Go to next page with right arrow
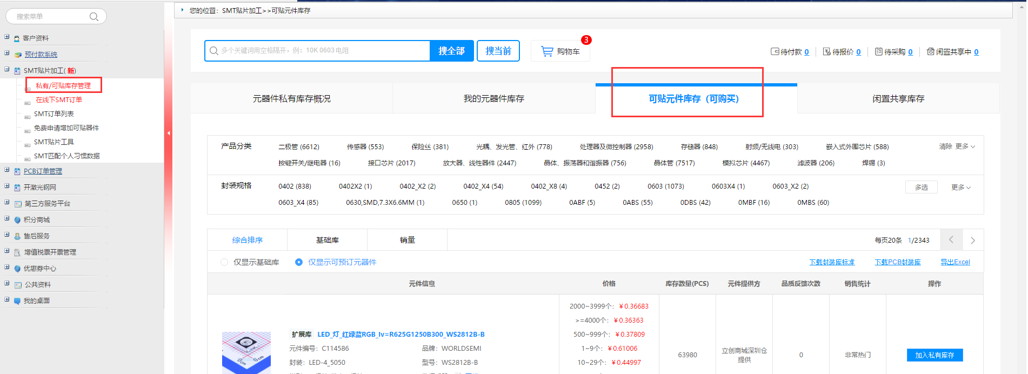 (972, 241)
